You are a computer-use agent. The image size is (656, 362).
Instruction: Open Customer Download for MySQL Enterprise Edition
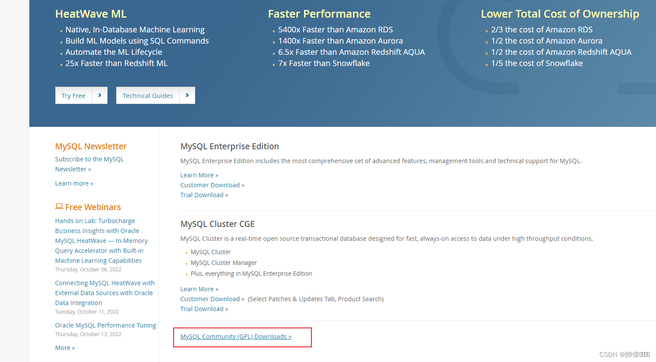coord(212,185)
